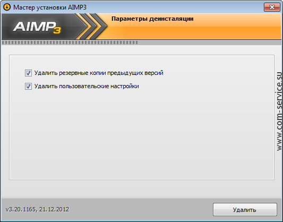Click empty area inside the options panel
The width and height of the screenshot is (283, 222).
[x=142, y=133]
